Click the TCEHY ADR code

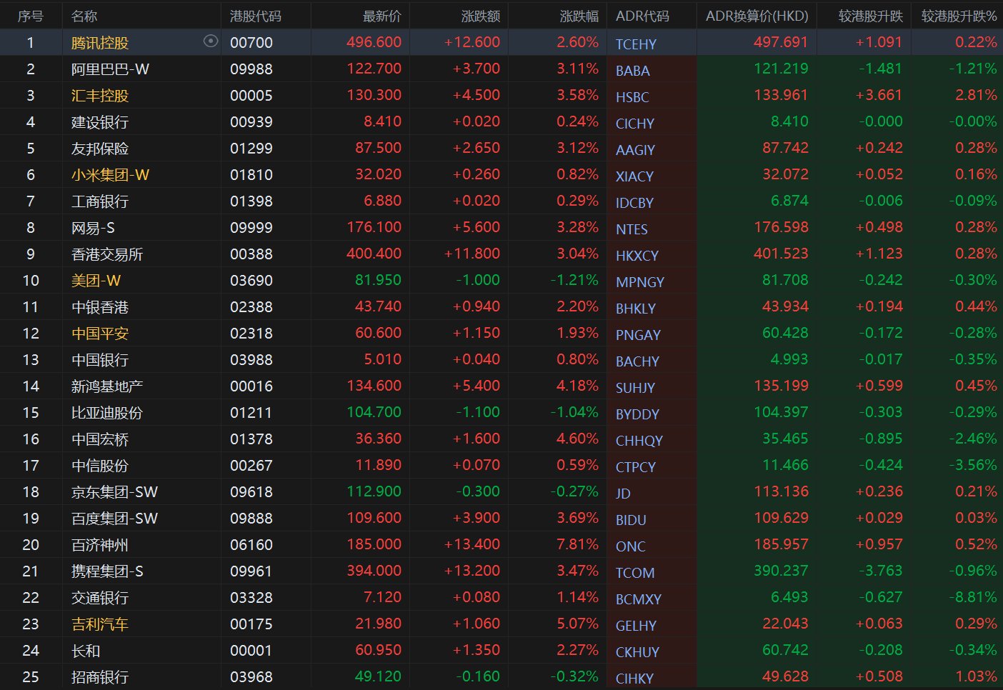coord(635,44)
